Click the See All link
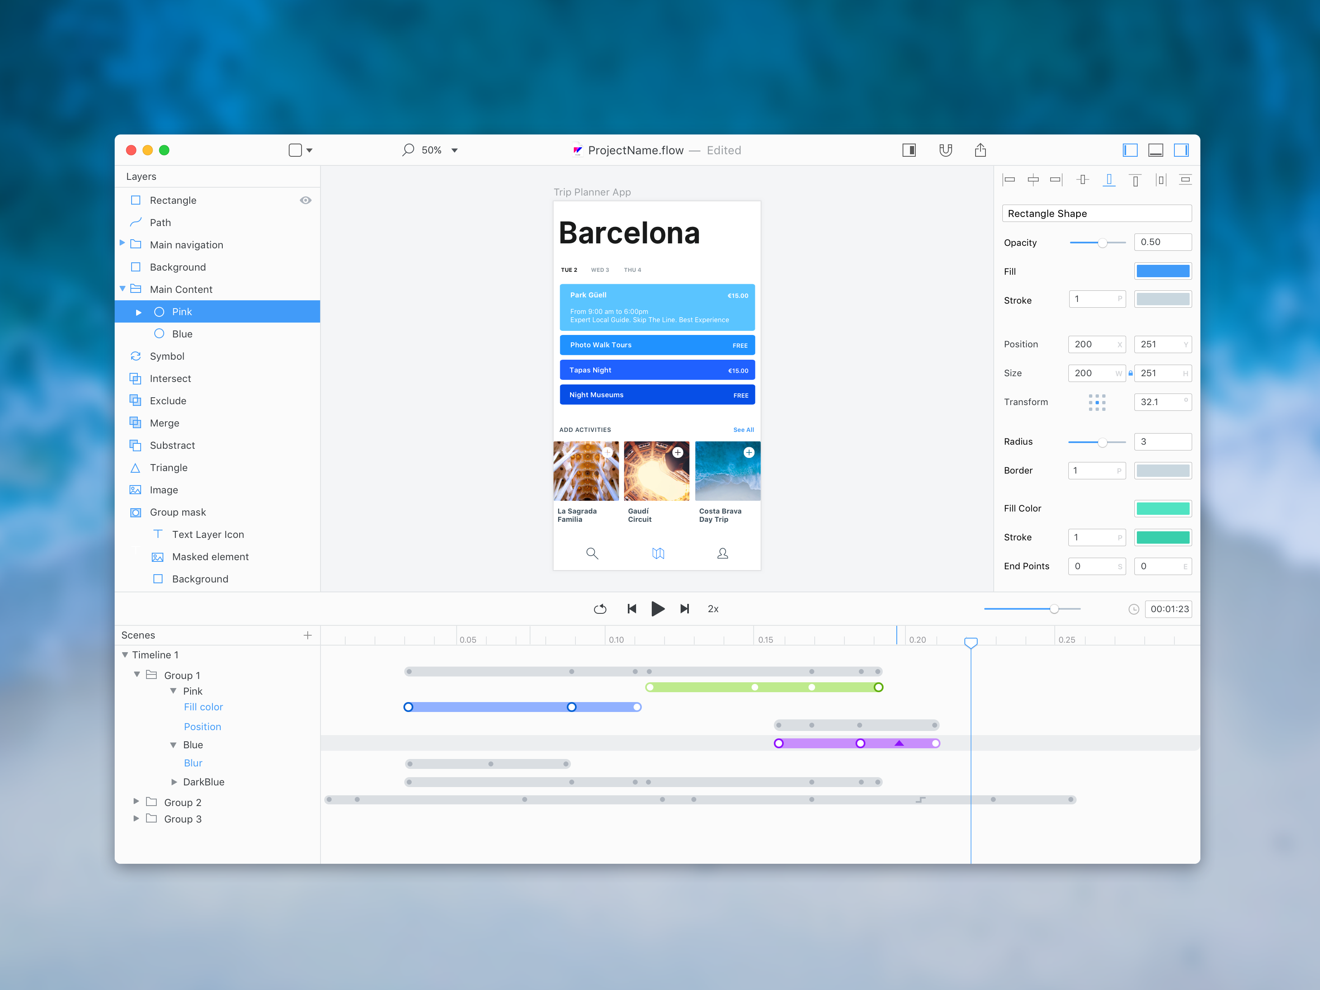The width and height of the screenshot is (1320, 990). point(744,430)
